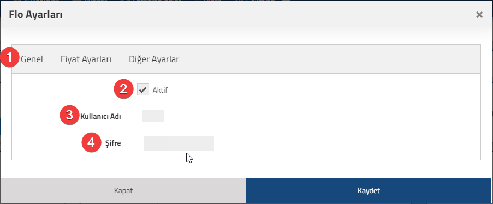
Task: Click empty tab strip beside Diğer Ayarlar
Action: pyautogui.click(x=330, y=59)
